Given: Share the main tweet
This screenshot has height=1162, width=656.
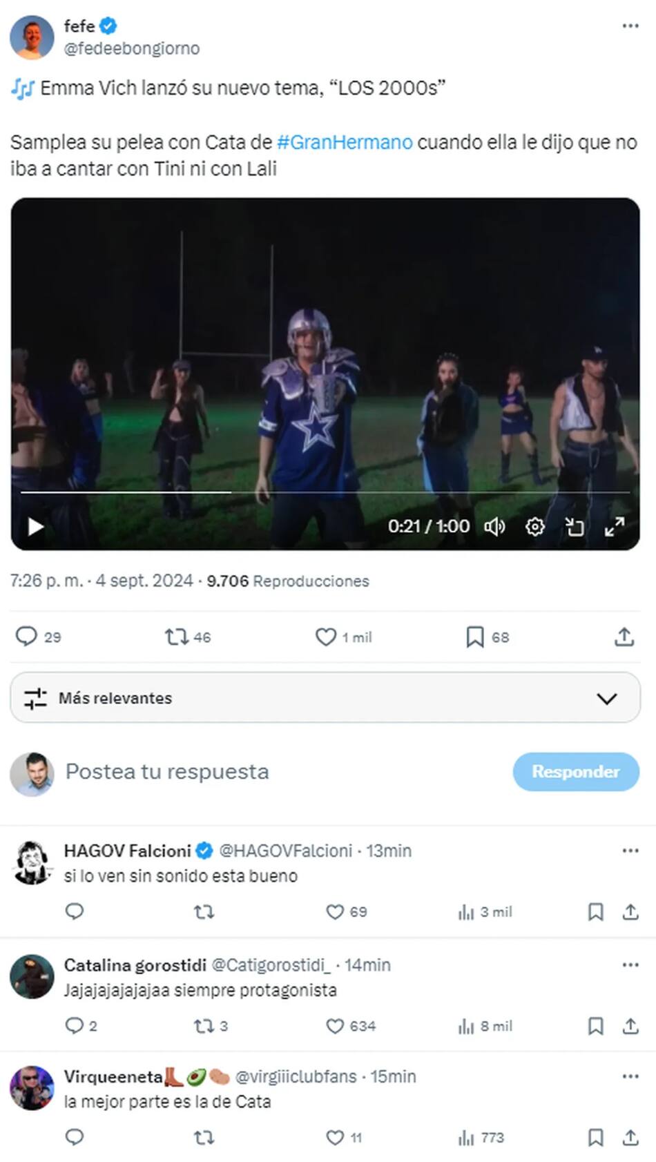Looking at the screenshot, I should tap(624, 637).
